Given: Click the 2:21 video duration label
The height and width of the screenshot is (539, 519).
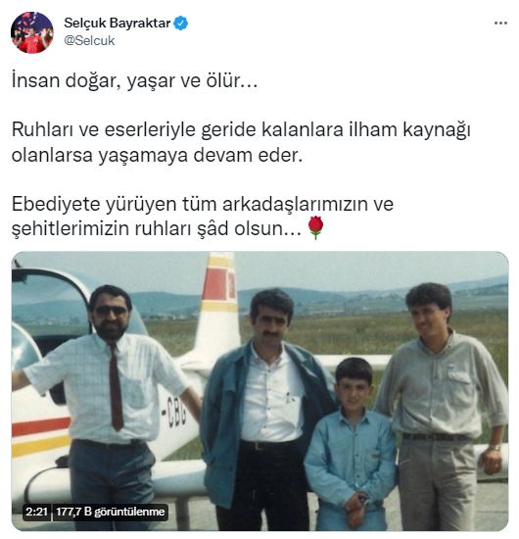Looking at the screenshot, I should (37, 512).
